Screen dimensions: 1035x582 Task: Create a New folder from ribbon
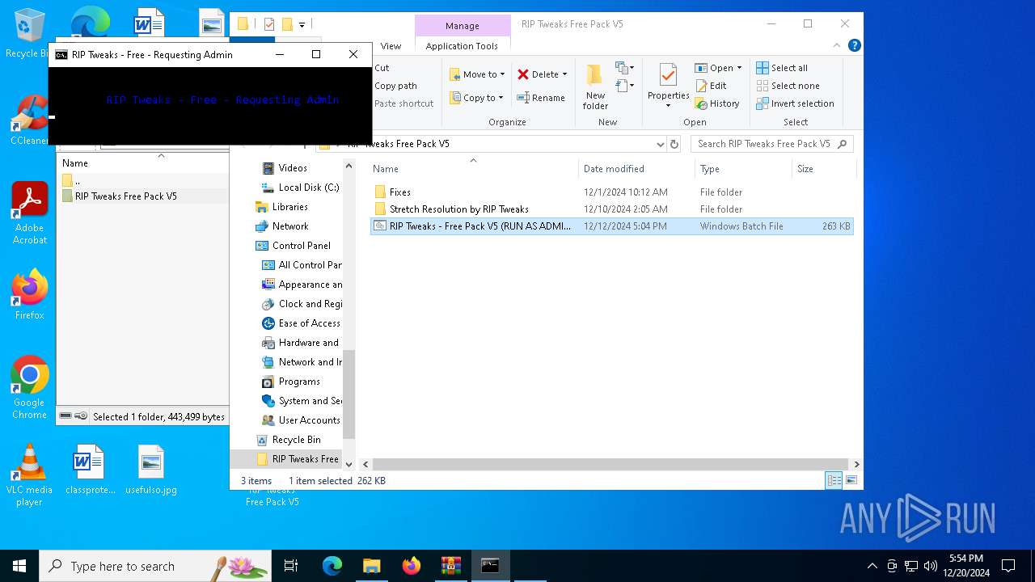pyautogui.click(x=595, y=87)
